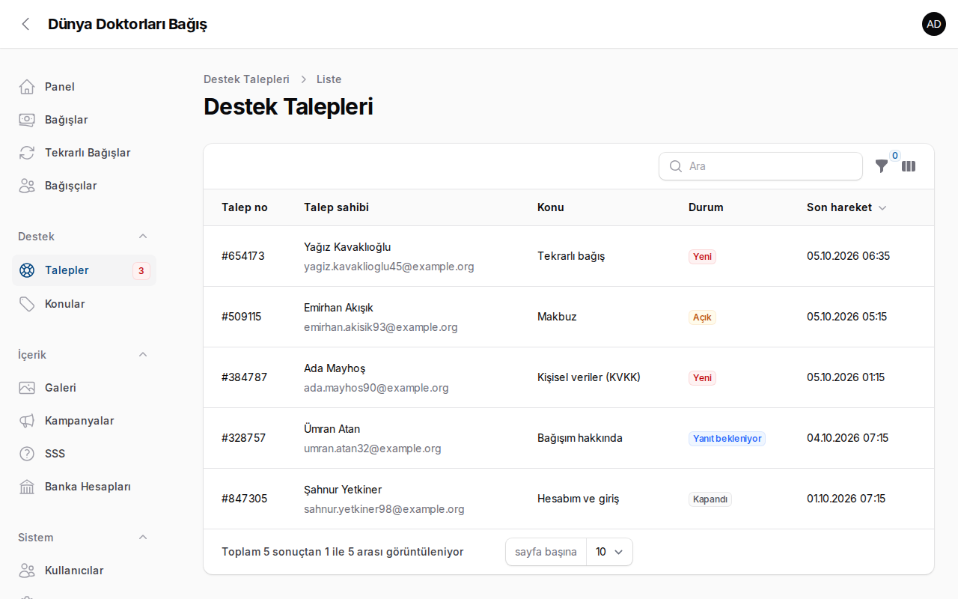This screenshot has width=958, height=599.
Task: Collapse the İçerik sidebar group
Action: pyautogui.click(x=143, y=355)
